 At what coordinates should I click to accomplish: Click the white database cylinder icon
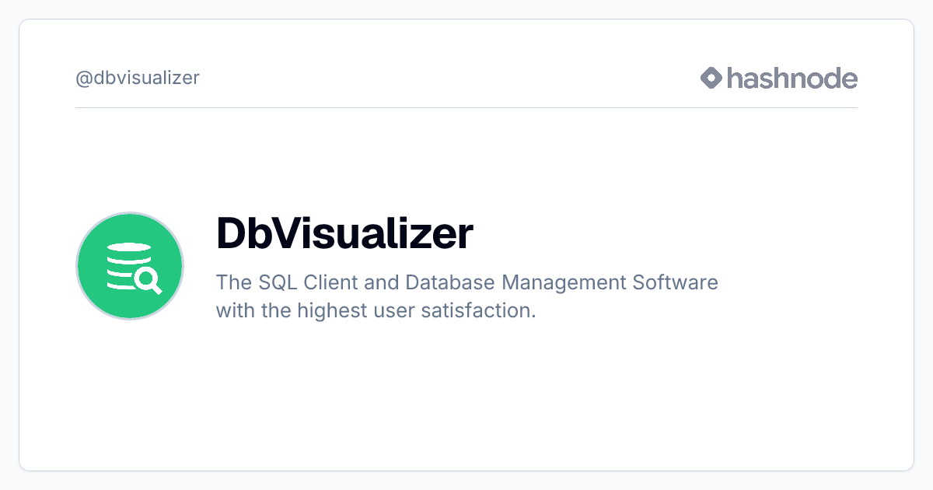coord(125,265)
